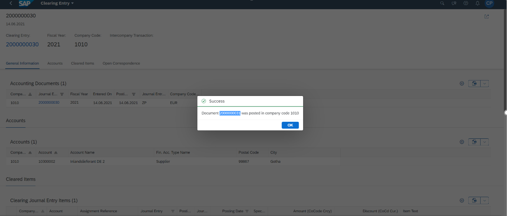Export Accounts (1) table to spreadsheet

click(474, 142)
